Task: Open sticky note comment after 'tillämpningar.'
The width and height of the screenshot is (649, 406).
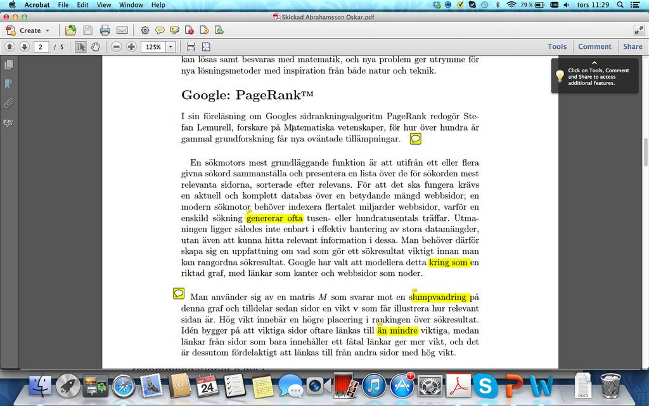Action: point(416,139)
